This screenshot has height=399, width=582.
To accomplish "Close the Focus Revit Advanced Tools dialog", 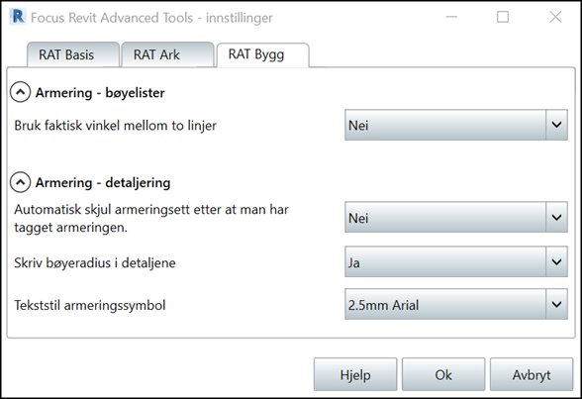I will [555, 17].
